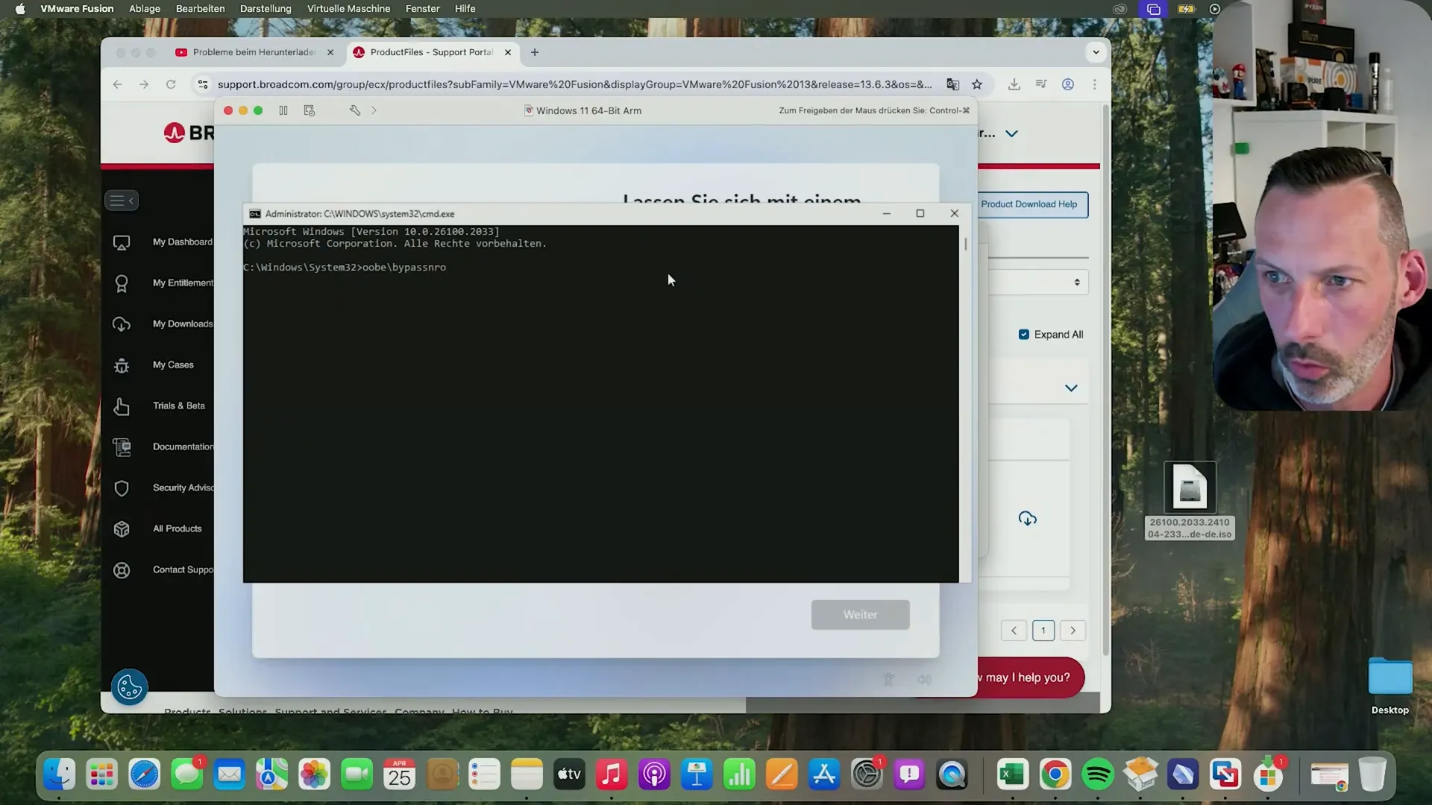The height and width of the screenshot is (805, 1432).
Task: Open My Downloads in sidebar
Action: click(x=162, y=324)
